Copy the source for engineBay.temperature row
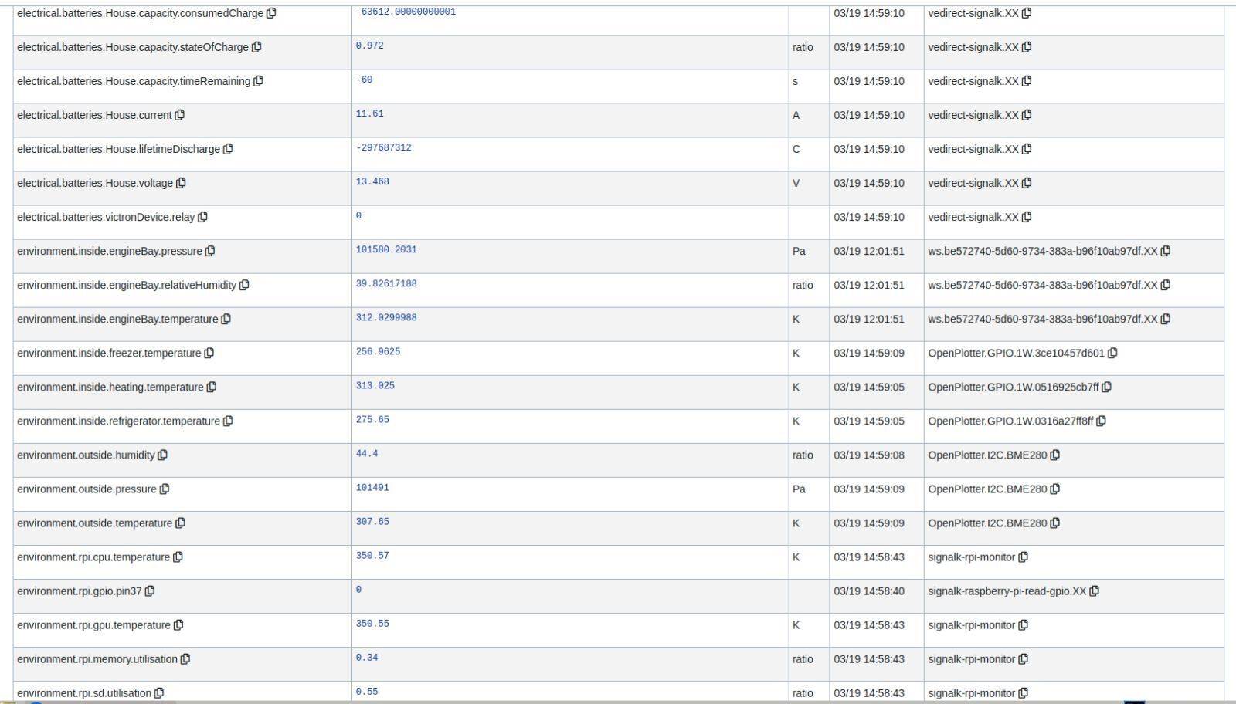The height and width of the screenshot is (704, 1236). pos(1166,319)
